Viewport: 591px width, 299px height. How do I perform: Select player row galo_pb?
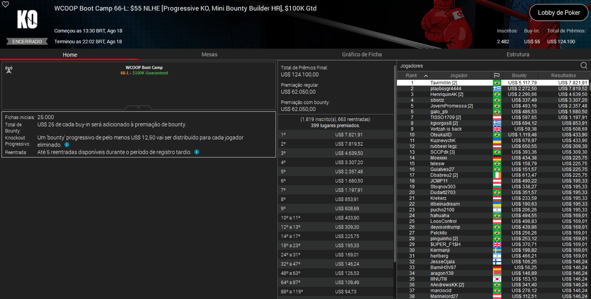point(493,112)
